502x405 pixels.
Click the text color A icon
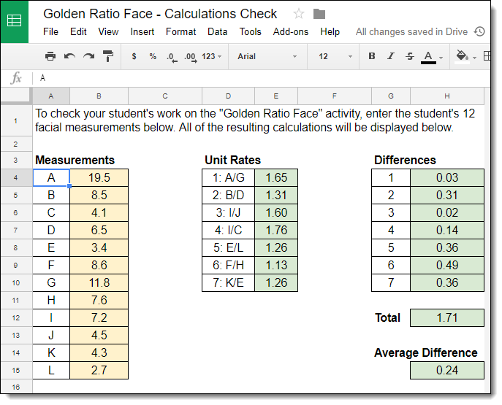coord(428,57)
